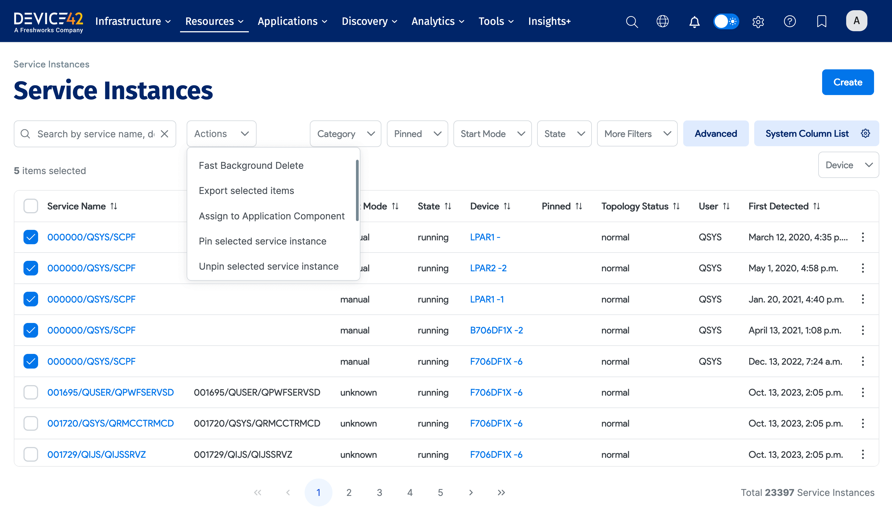Click the help question mark icon
The width and height of the screenshot is (892, 531).
point(790,22)
